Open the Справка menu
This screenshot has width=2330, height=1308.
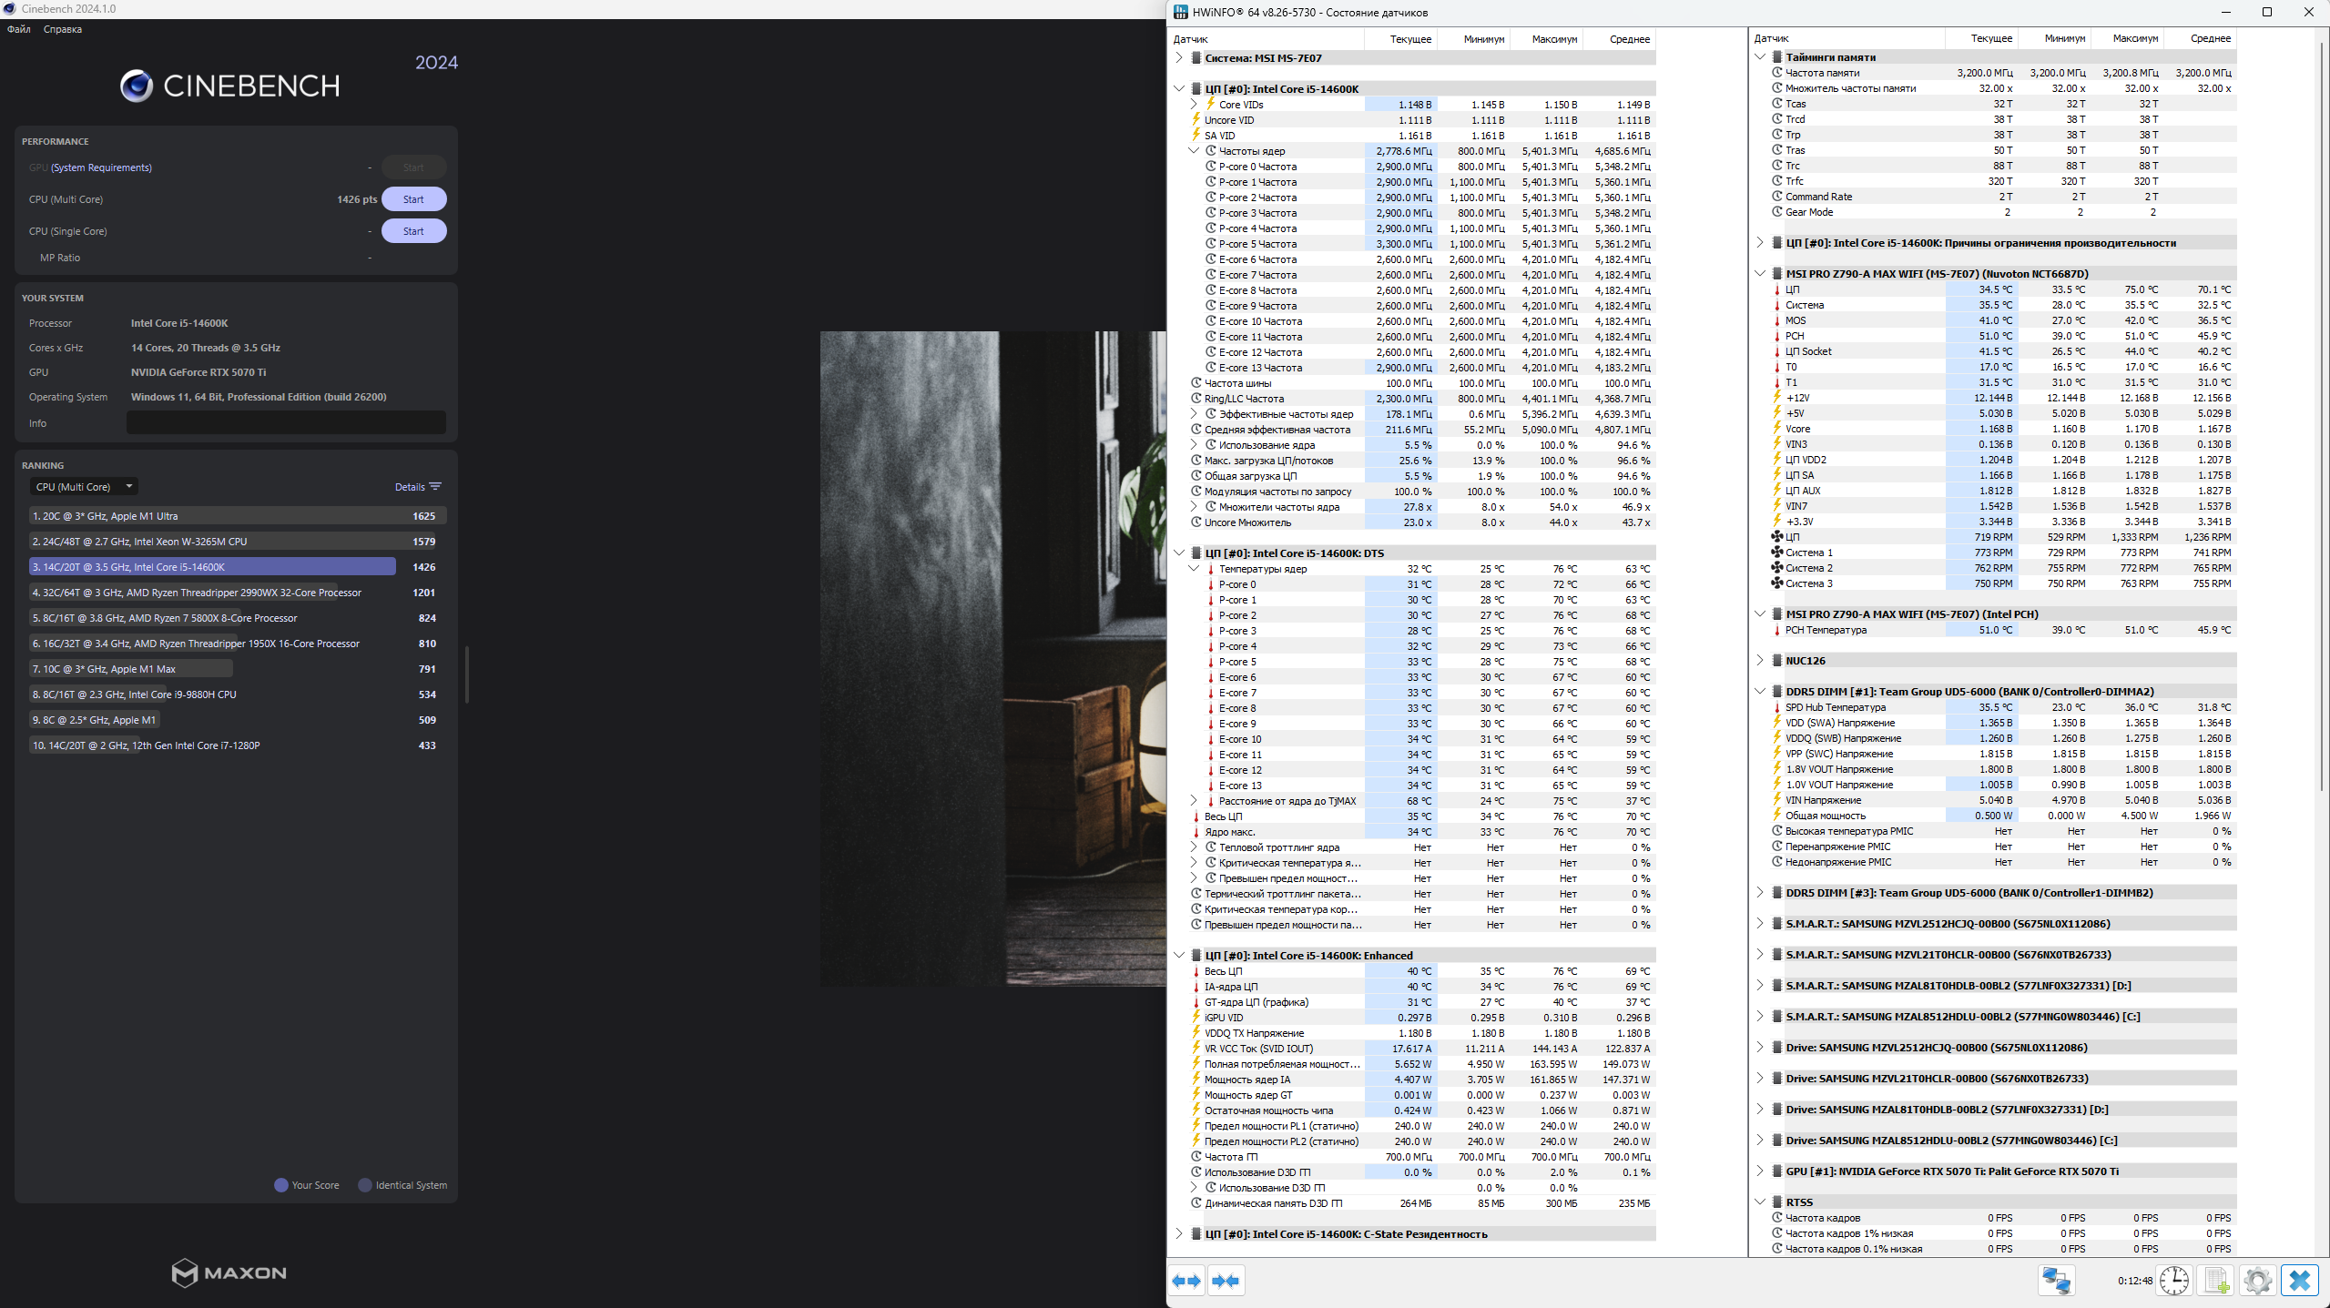[63, 29]
